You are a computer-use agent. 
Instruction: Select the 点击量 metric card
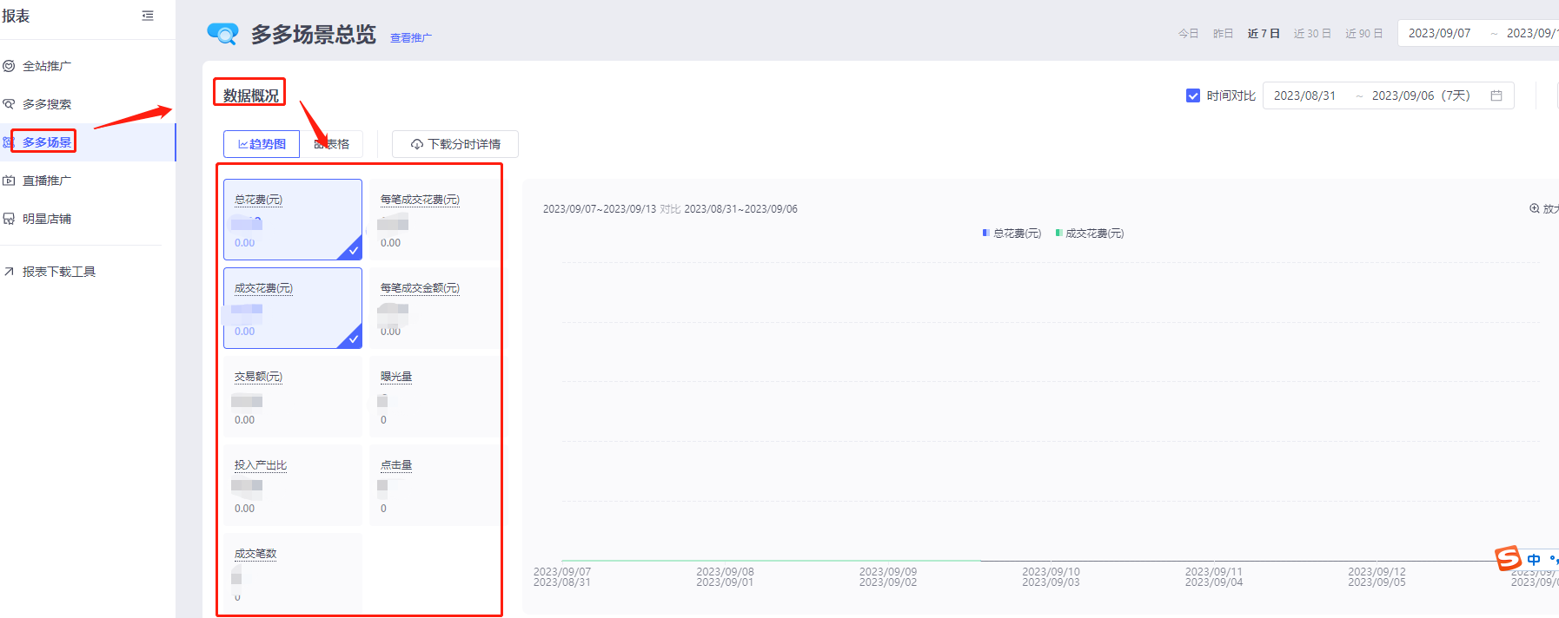[x=435, y=485]
